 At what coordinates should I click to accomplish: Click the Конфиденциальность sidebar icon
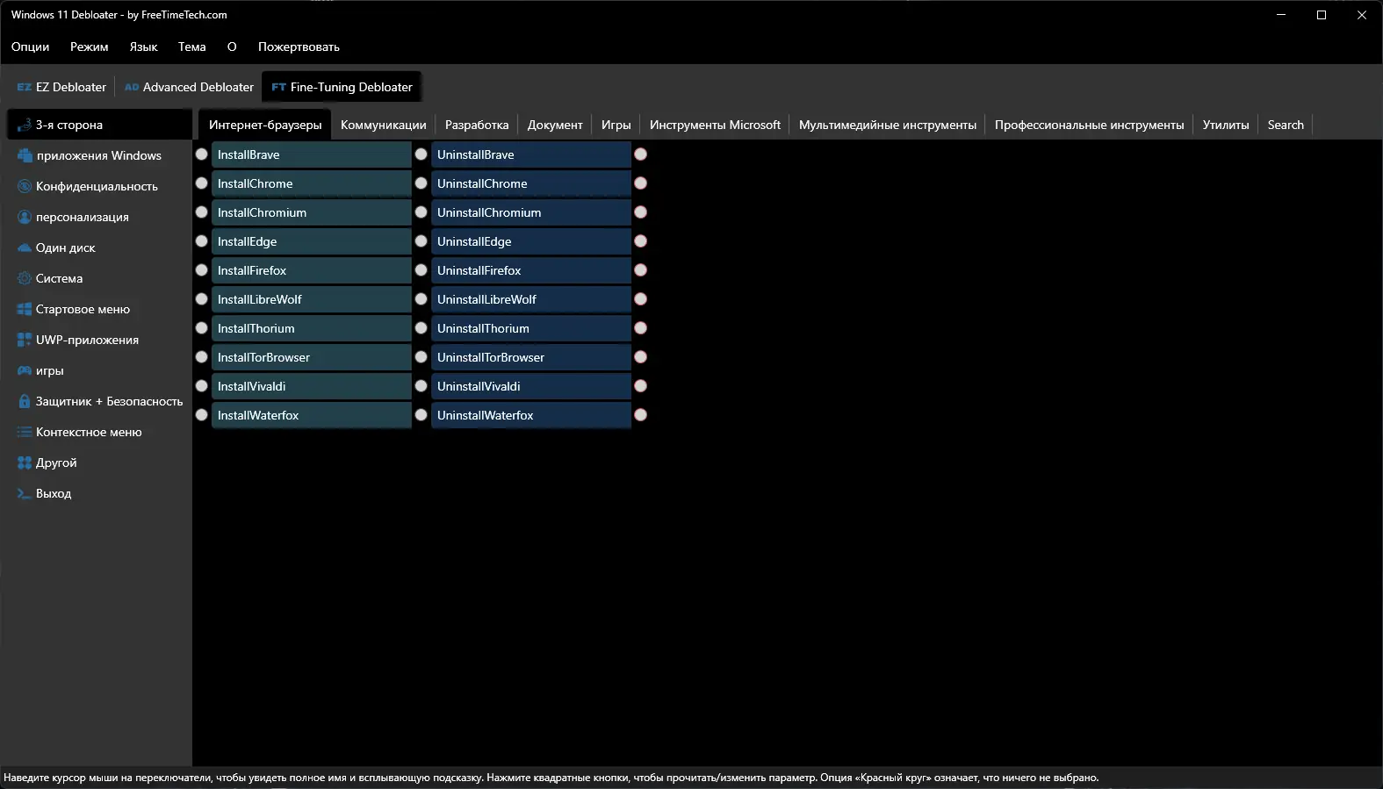[x=25, y=186]
